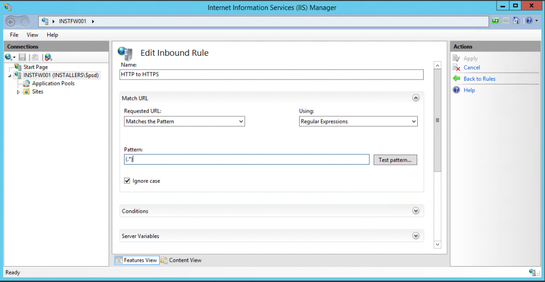Click the blue Help circle icon in Actions

456,90
